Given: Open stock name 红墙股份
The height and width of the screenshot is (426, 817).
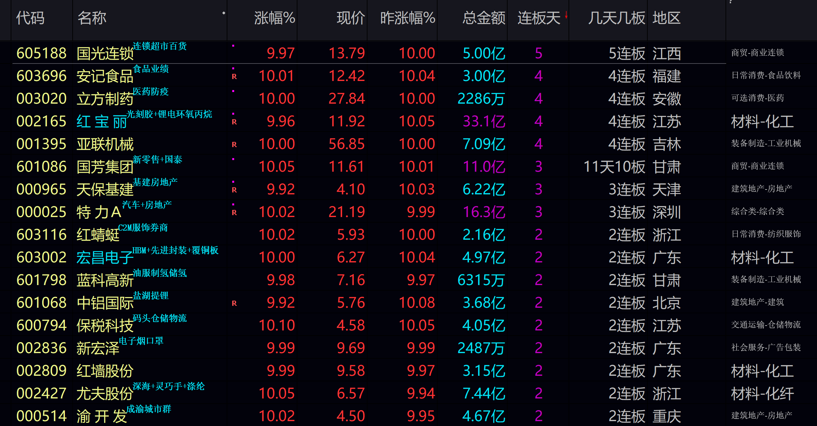Looking at the screenshot, I should coord(105,371).
